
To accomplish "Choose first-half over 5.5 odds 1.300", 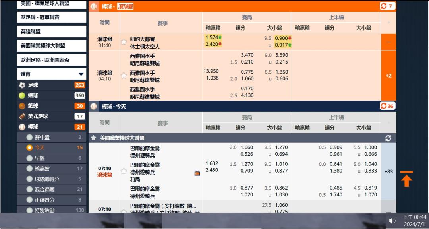I will pos(371,147).
